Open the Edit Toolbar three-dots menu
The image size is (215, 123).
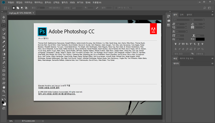tap(4, 95)
